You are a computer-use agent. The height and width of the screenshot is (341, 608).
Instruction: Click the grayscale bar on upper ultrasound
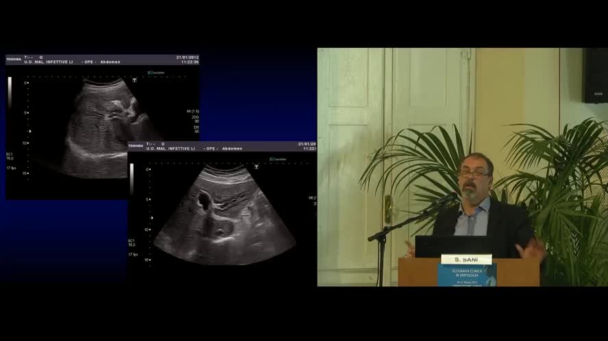pos(10,83)
